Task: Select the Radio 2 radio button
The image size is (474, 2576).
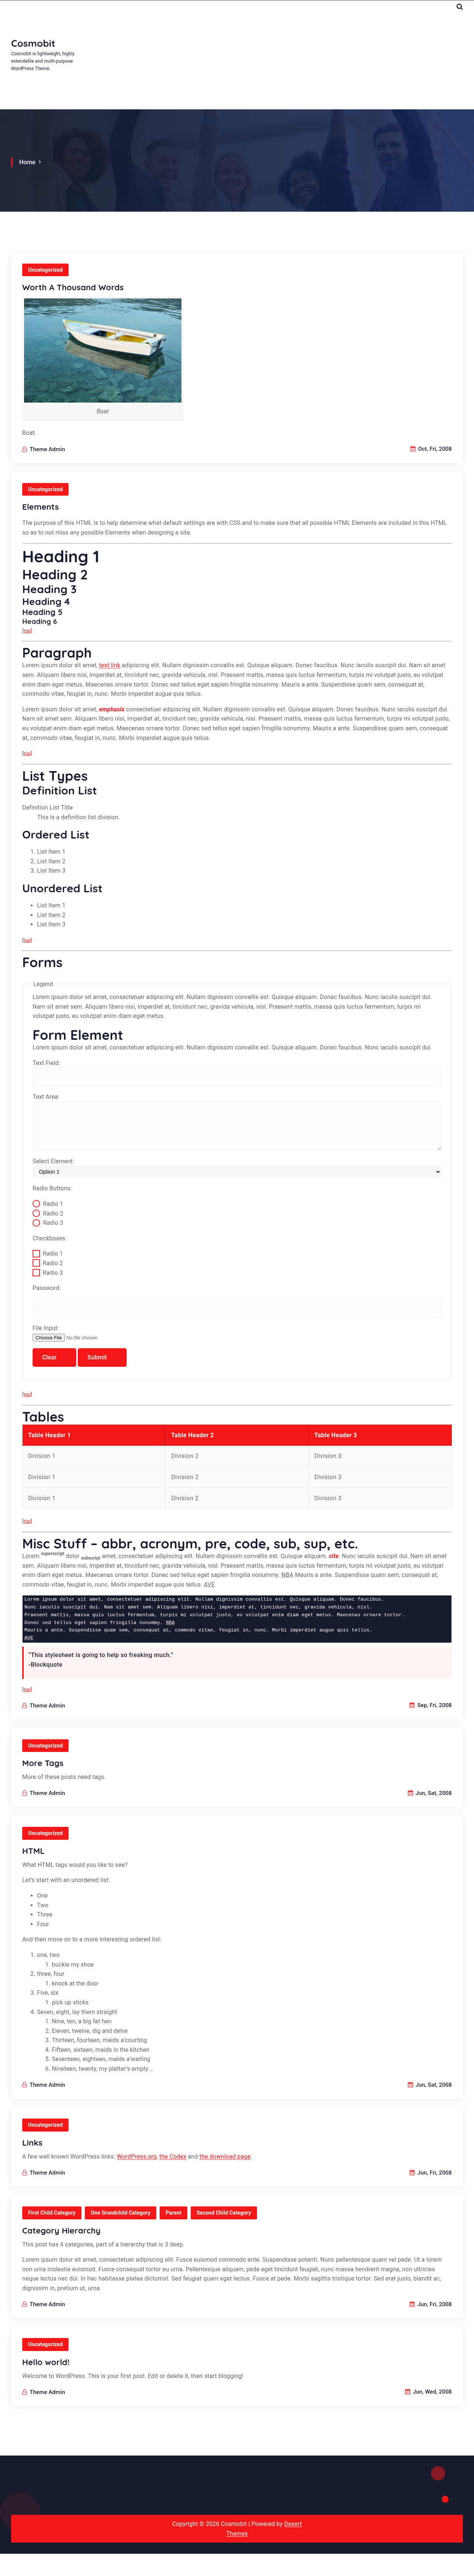Action: point(36,1213)
